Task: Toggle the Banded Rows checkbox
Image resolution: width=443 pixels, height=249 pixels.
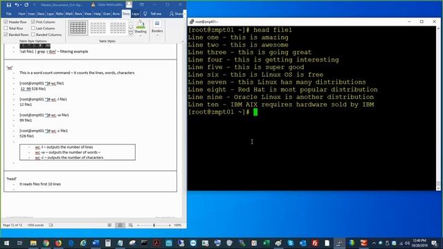Action: point(6,35)
